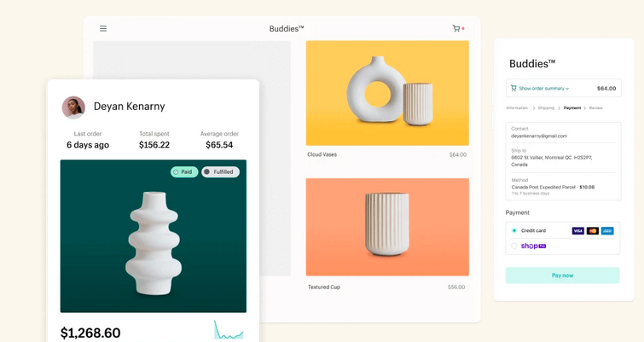Open the Textured Cup product image
The image size is (644, 342).
[x=387, y=227]
